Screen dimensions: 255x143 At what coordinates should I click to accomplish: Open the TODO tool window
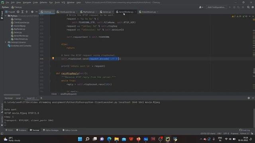[x=9, y=130]
